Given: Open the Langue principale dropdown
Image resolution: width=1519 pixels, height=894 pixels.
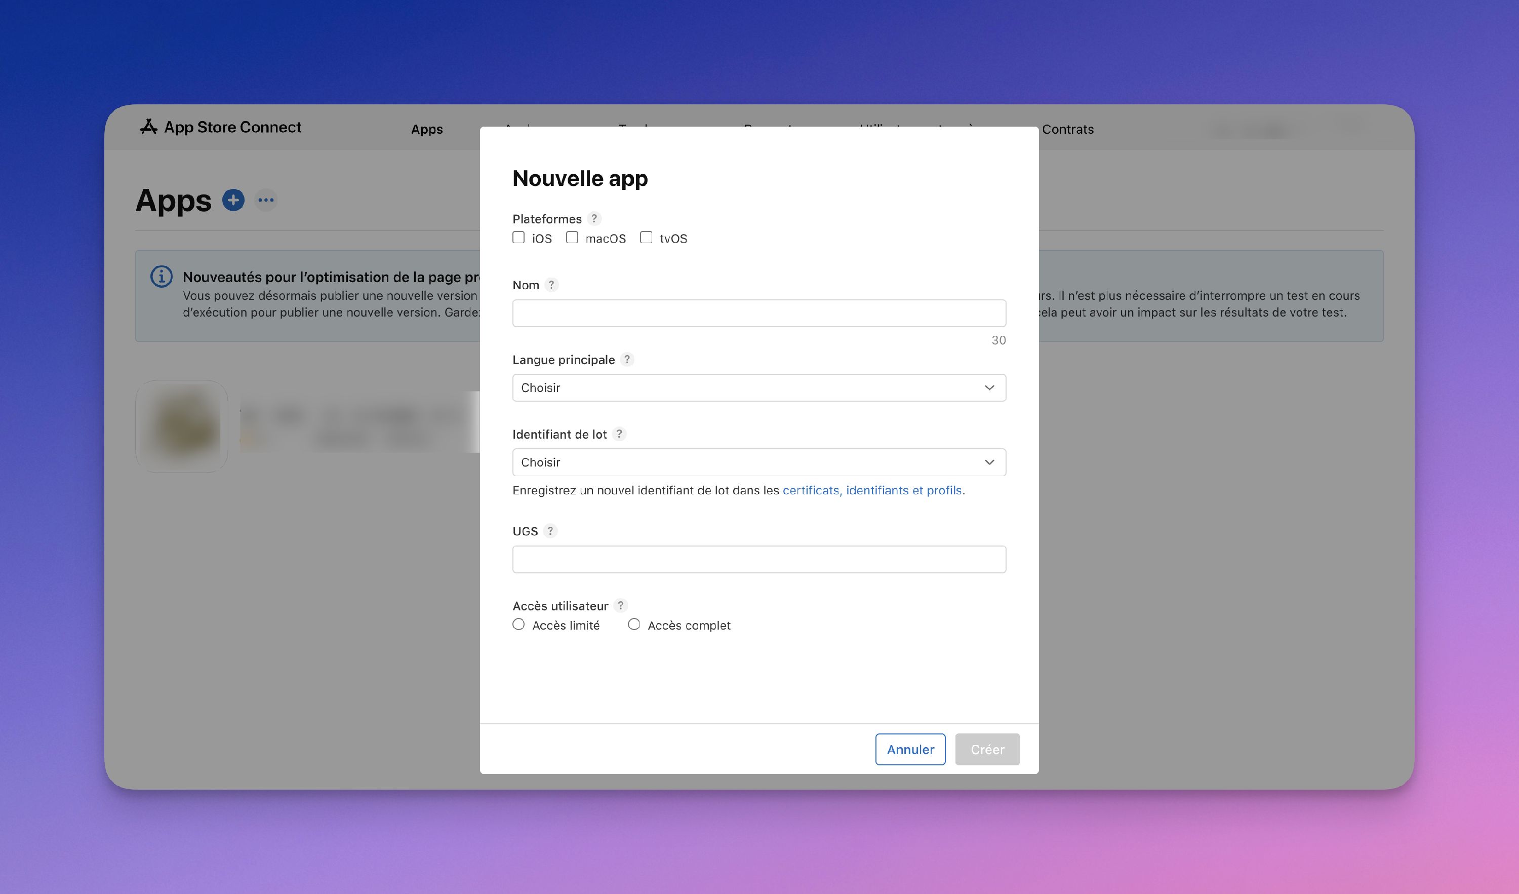Looking at the screenshot, I should (x=758, y=387).
